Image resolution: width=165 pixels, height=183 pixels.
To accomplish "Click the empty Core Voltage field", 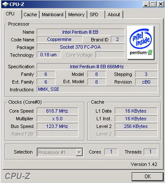I will point(110,55).
